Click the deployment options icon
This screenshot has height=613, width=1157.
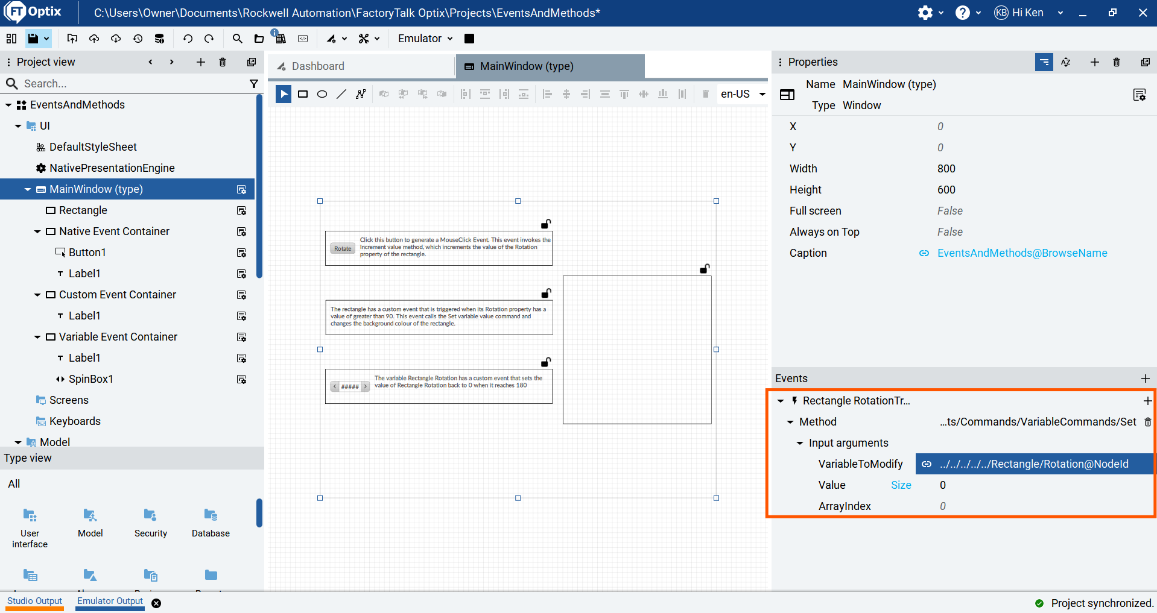(x=332, y=39)
